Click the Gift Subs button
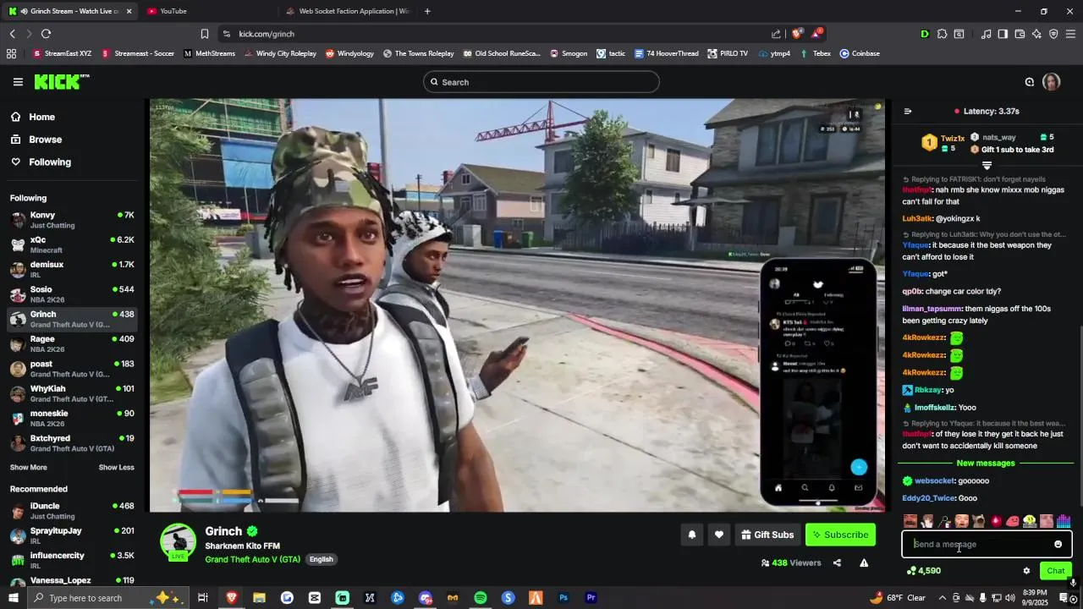The height and width of the screenshot is (609, 1083). pyautogui.click(x=767, y=535)
